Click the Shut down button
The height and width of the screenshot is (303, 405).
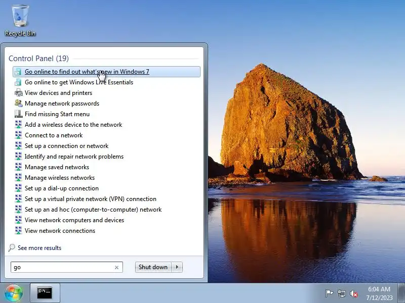[x=153, y=267]
